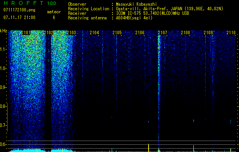Click the 2103 time marker
The height and width of the screenshot is (152, 239).
pos(71,33)
